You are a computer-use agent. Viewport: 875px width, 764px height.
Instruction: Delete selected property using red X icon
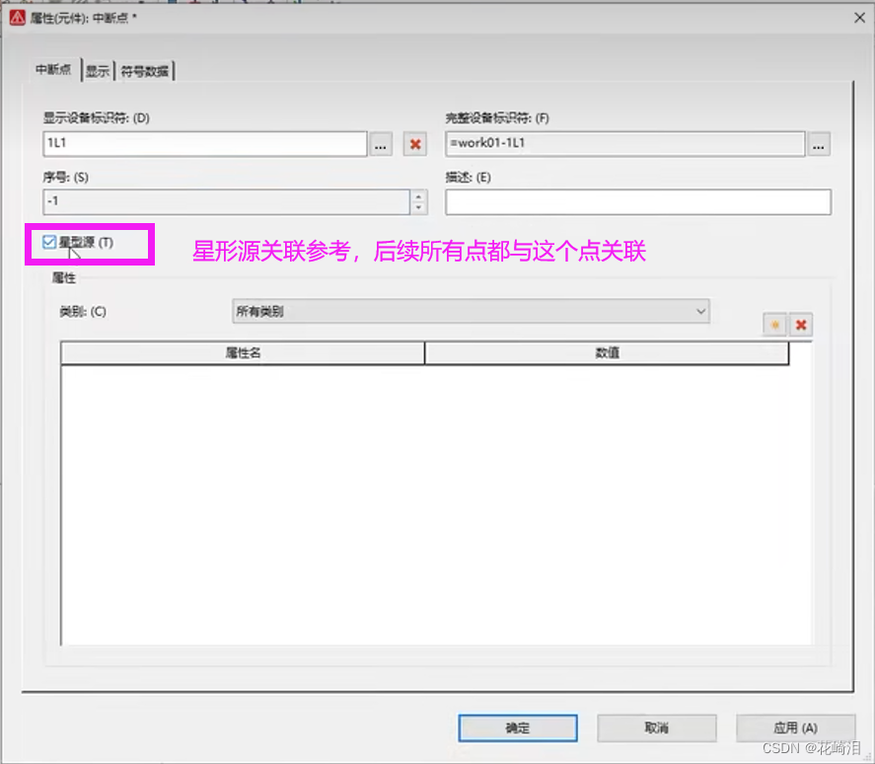point(802,325)
